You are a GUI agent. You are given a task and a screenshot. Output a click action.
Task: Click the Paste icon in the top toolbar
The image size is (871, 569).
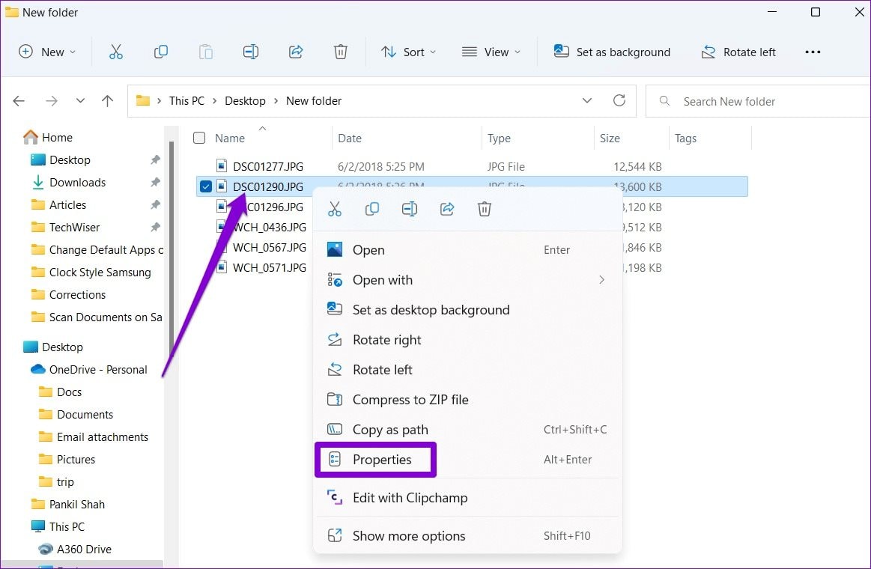coord(205,52)
